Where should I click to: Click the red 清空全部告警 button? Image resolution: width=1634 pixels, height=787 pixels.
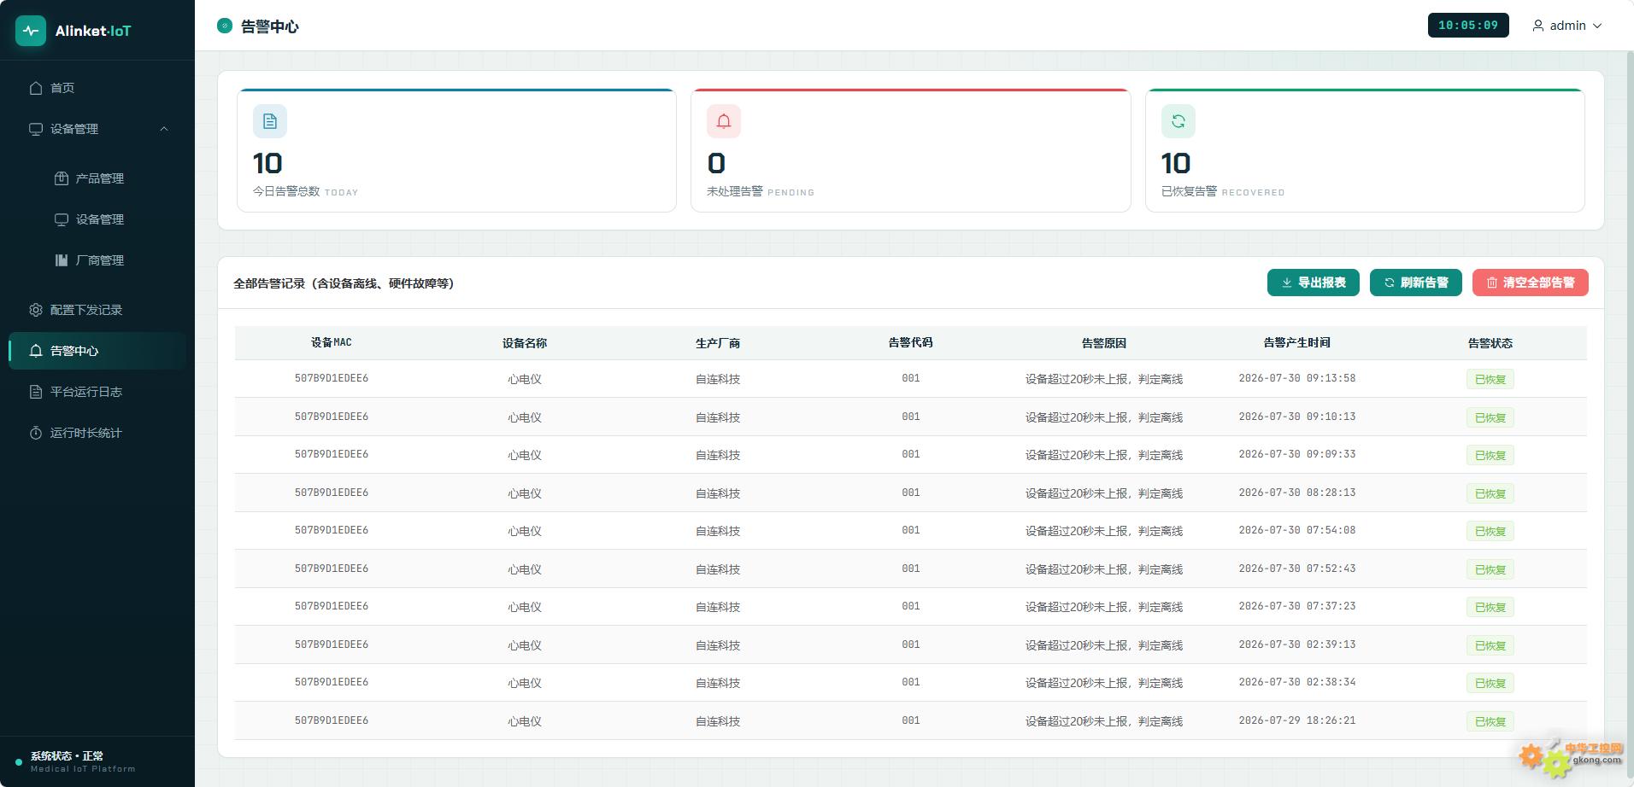point(1531,283)
